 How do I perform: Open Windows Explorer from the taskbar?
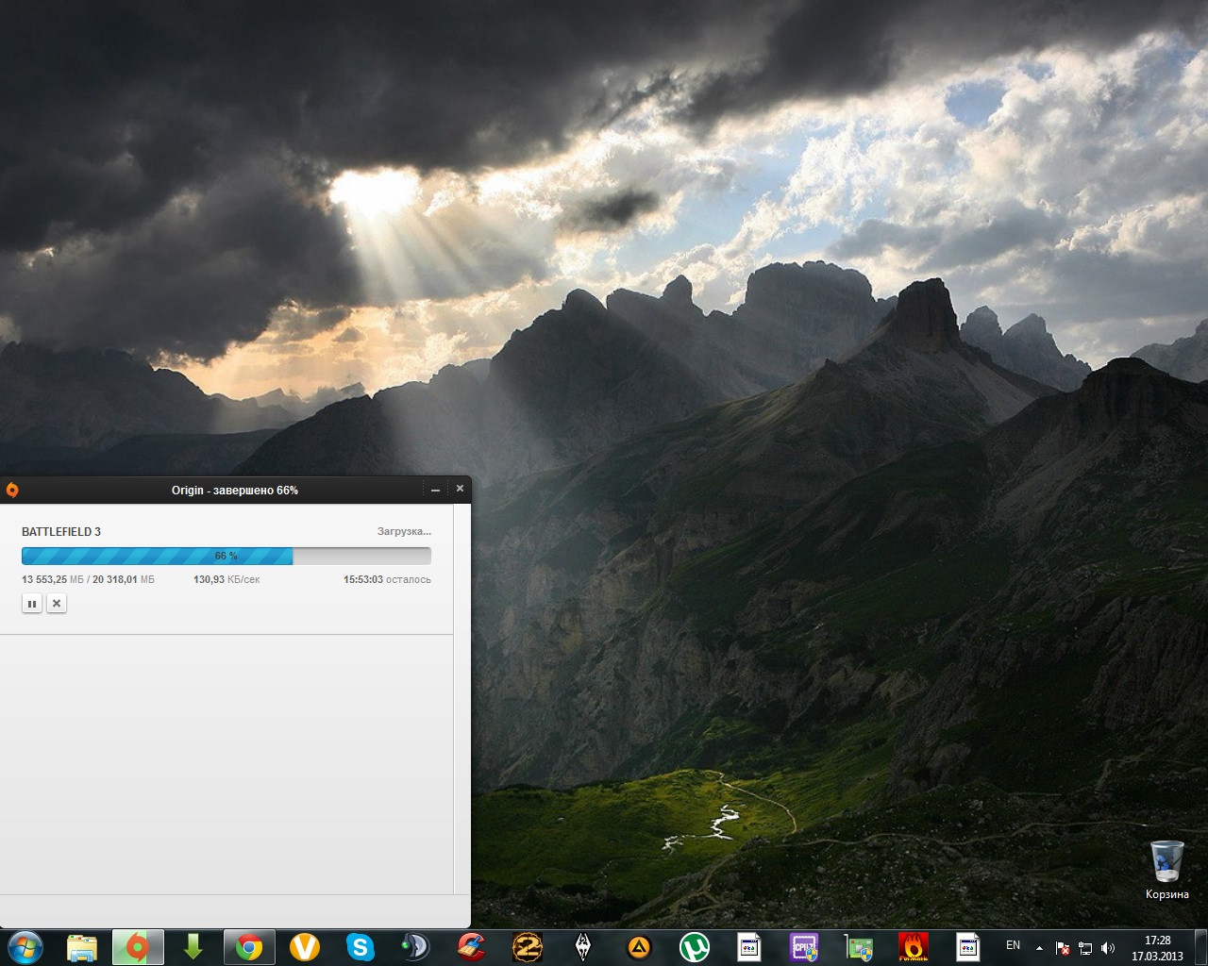pos(82,946)
